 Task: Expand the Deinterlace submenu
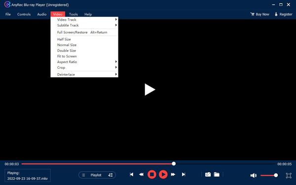pos(84,74)
